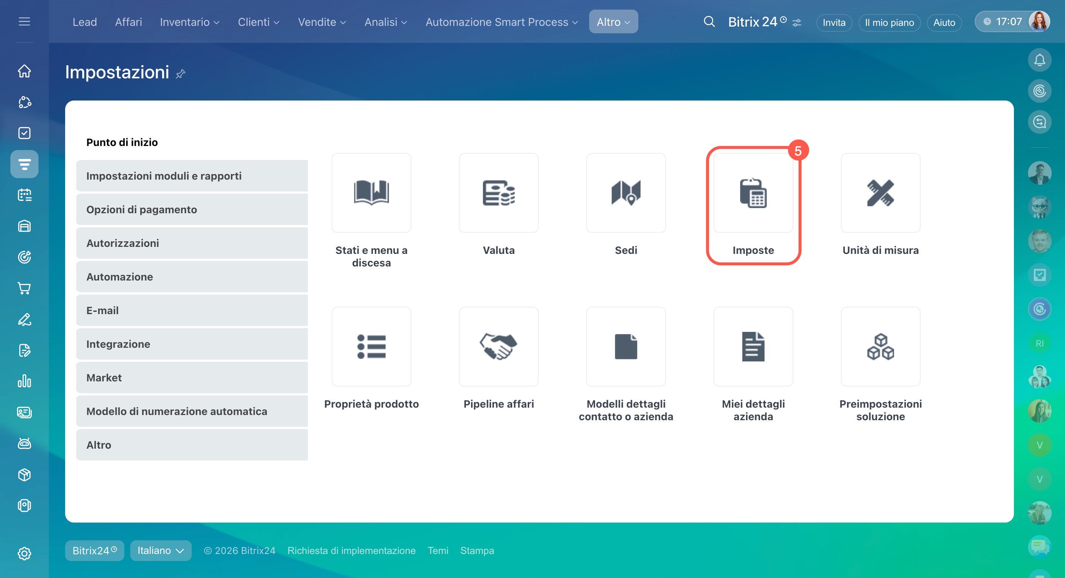1065x578 pixels.
Task: Toggle the hamburger menu sidebar
Action: click(x=24, y=21)
